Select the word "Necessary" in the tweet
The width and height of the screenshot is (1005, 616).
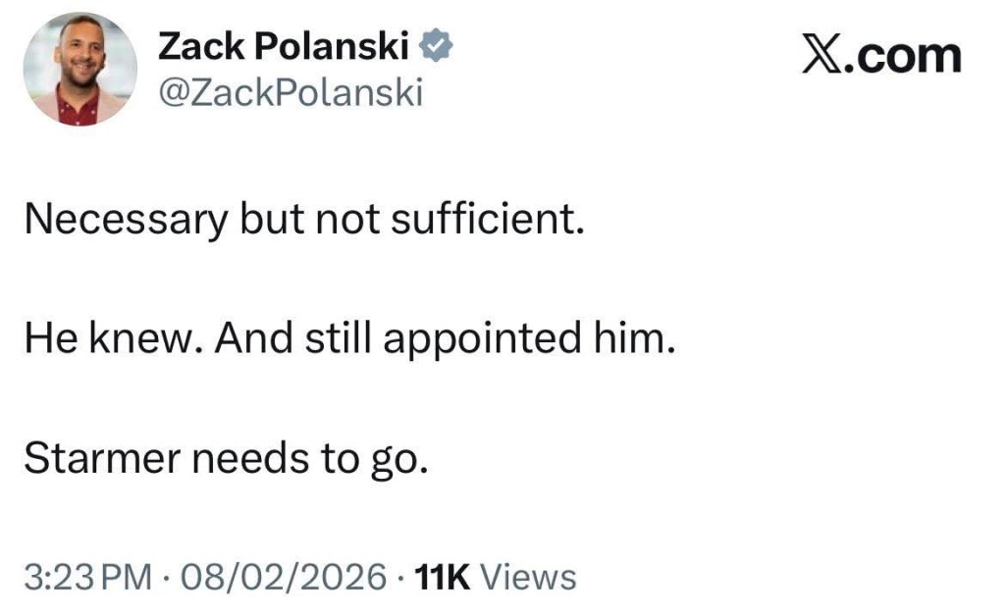[125, 220]
